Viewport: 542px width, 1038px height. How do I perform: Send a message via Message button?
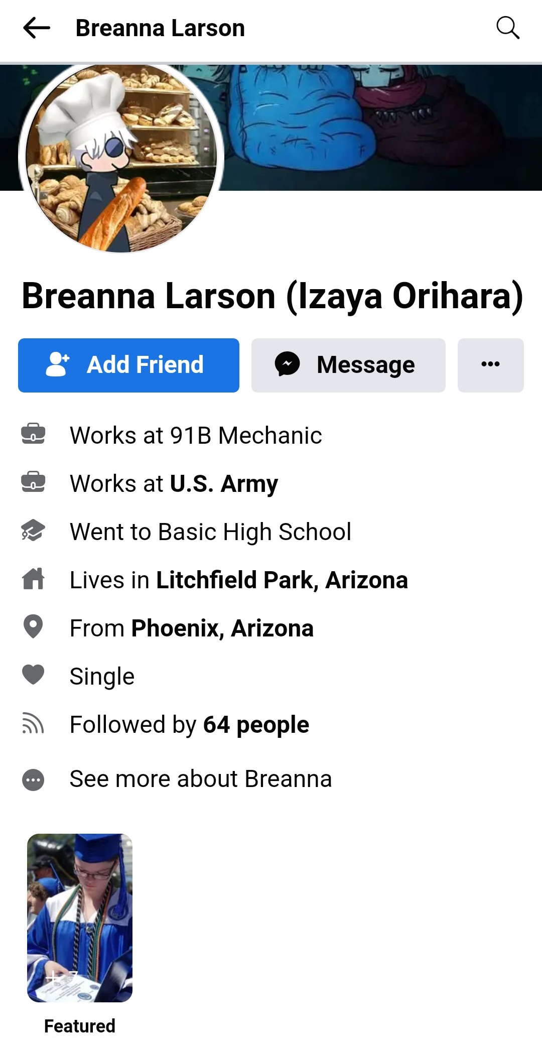[348, 365]
